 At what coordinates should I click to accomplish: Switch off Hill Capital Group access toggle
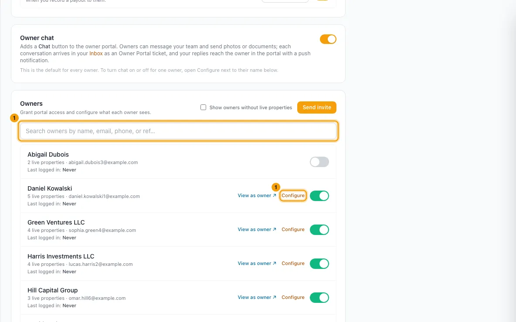(x=319, y=297)
